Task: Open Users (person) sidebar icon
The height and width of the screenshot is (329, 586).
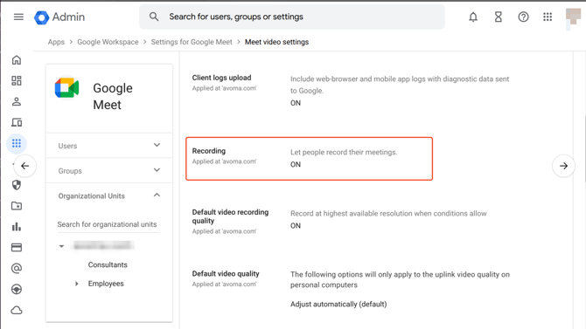Action: click(x=17, y=101)
